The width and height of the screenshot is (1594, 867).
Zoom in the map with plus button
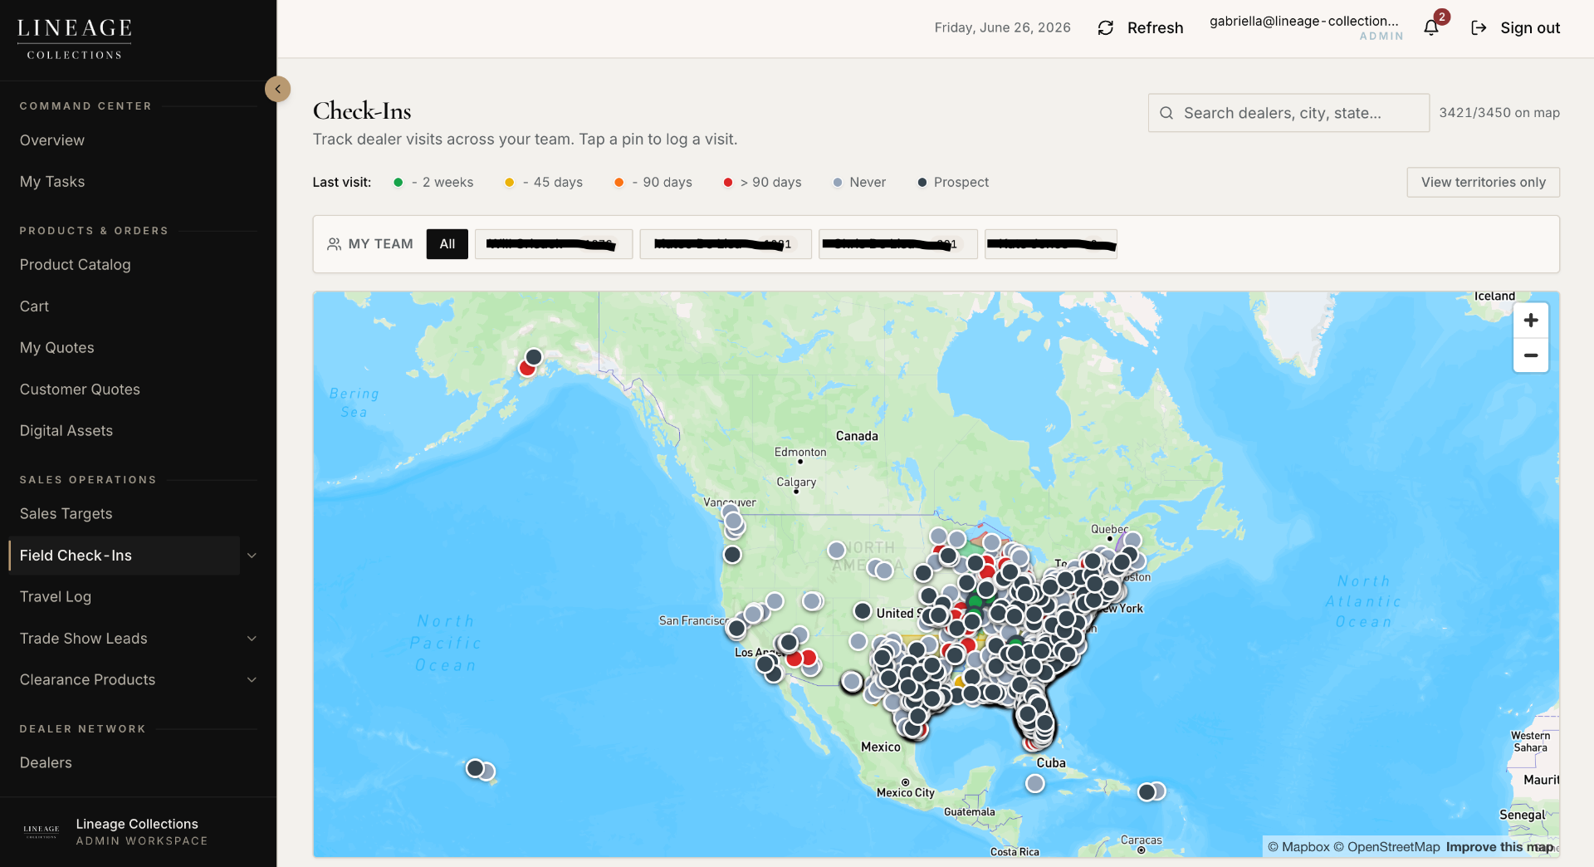point(1531,321)
